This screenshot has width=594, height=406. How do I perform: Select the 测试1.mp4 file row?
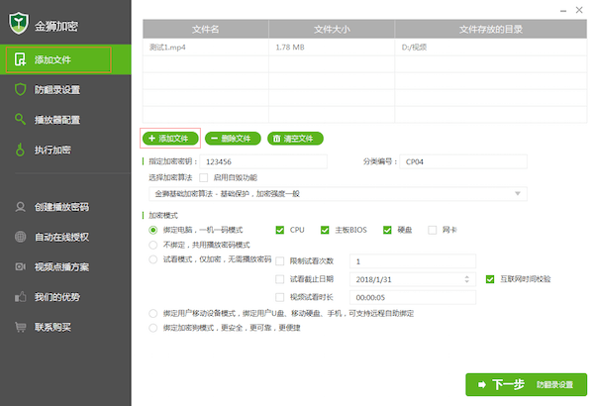[x=364, y=48]
